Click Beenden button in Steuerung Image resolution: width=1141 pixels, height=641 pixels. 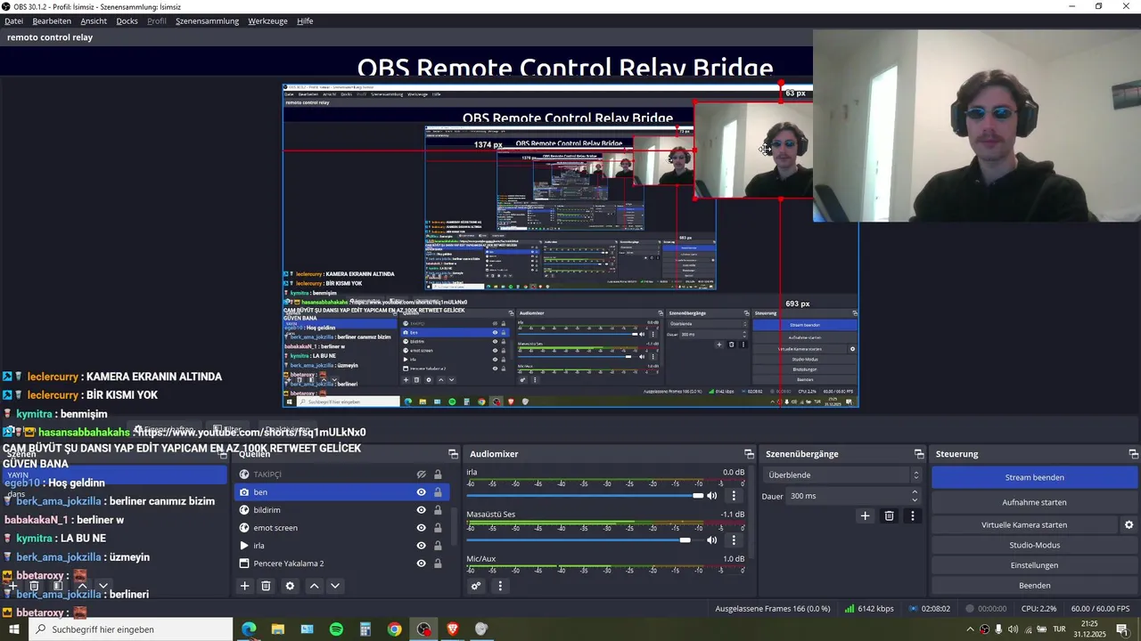(x=1034, y=586)
